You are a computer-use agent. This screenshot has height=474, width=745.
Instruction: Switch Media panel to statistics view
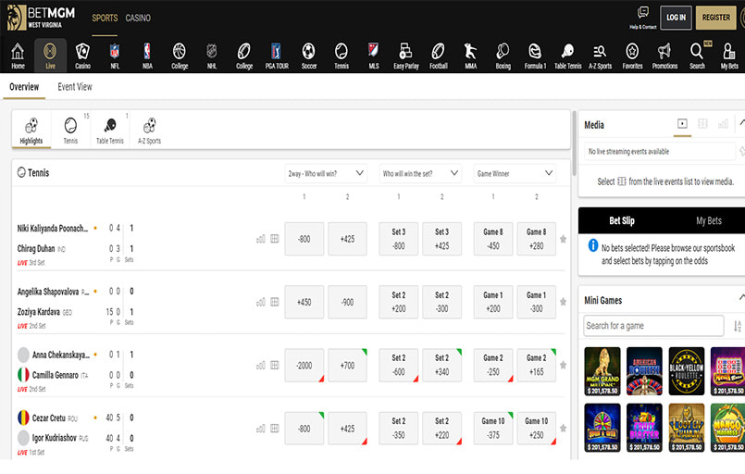723,124
